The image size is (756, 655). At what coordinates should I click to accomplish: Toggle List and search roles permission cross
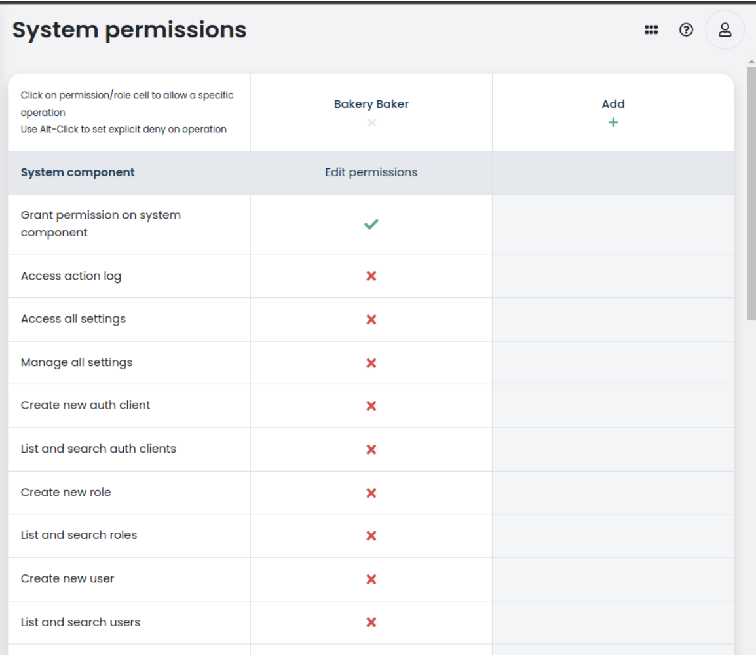(371, 536)
